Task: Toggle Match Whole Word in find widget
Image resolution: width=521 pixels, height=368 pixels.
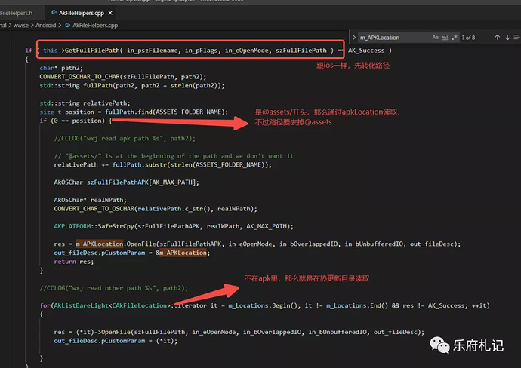Action: point(445,38)
